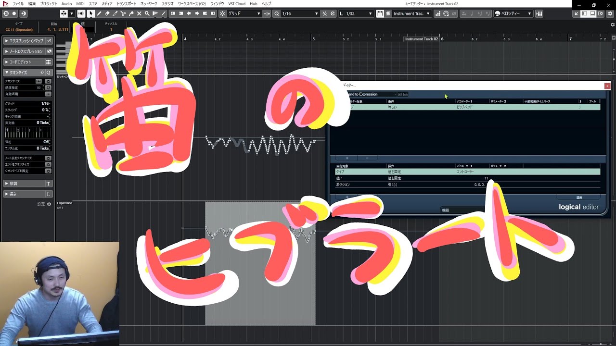This screenshot has width=616, height=346.
Task: Select the Line tool
Action: pos(163,13)
